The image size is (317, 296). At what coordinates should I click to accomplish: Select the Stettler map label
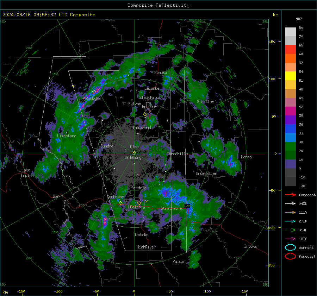coord(205,102)
